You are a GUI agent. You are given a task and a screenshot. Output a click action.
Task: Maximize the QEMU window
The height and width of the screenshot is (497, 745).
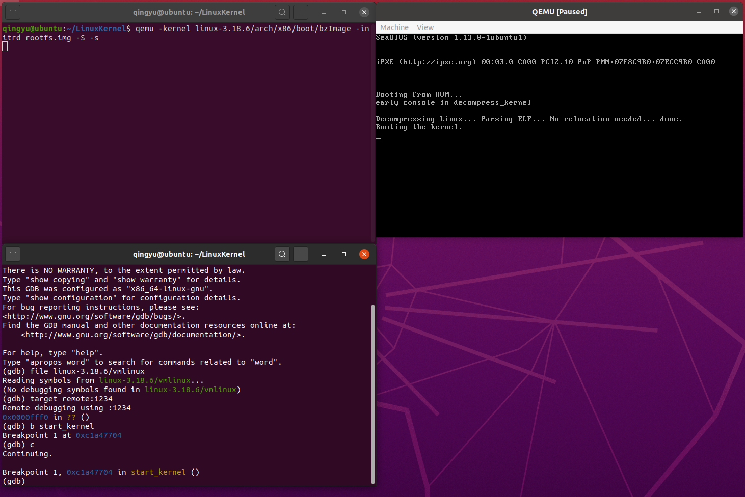click(x=716, y=12)
